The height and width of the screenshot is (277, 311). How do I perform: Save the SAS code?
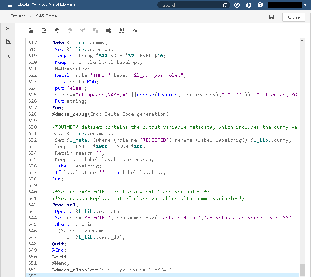(x=271, y=17)
